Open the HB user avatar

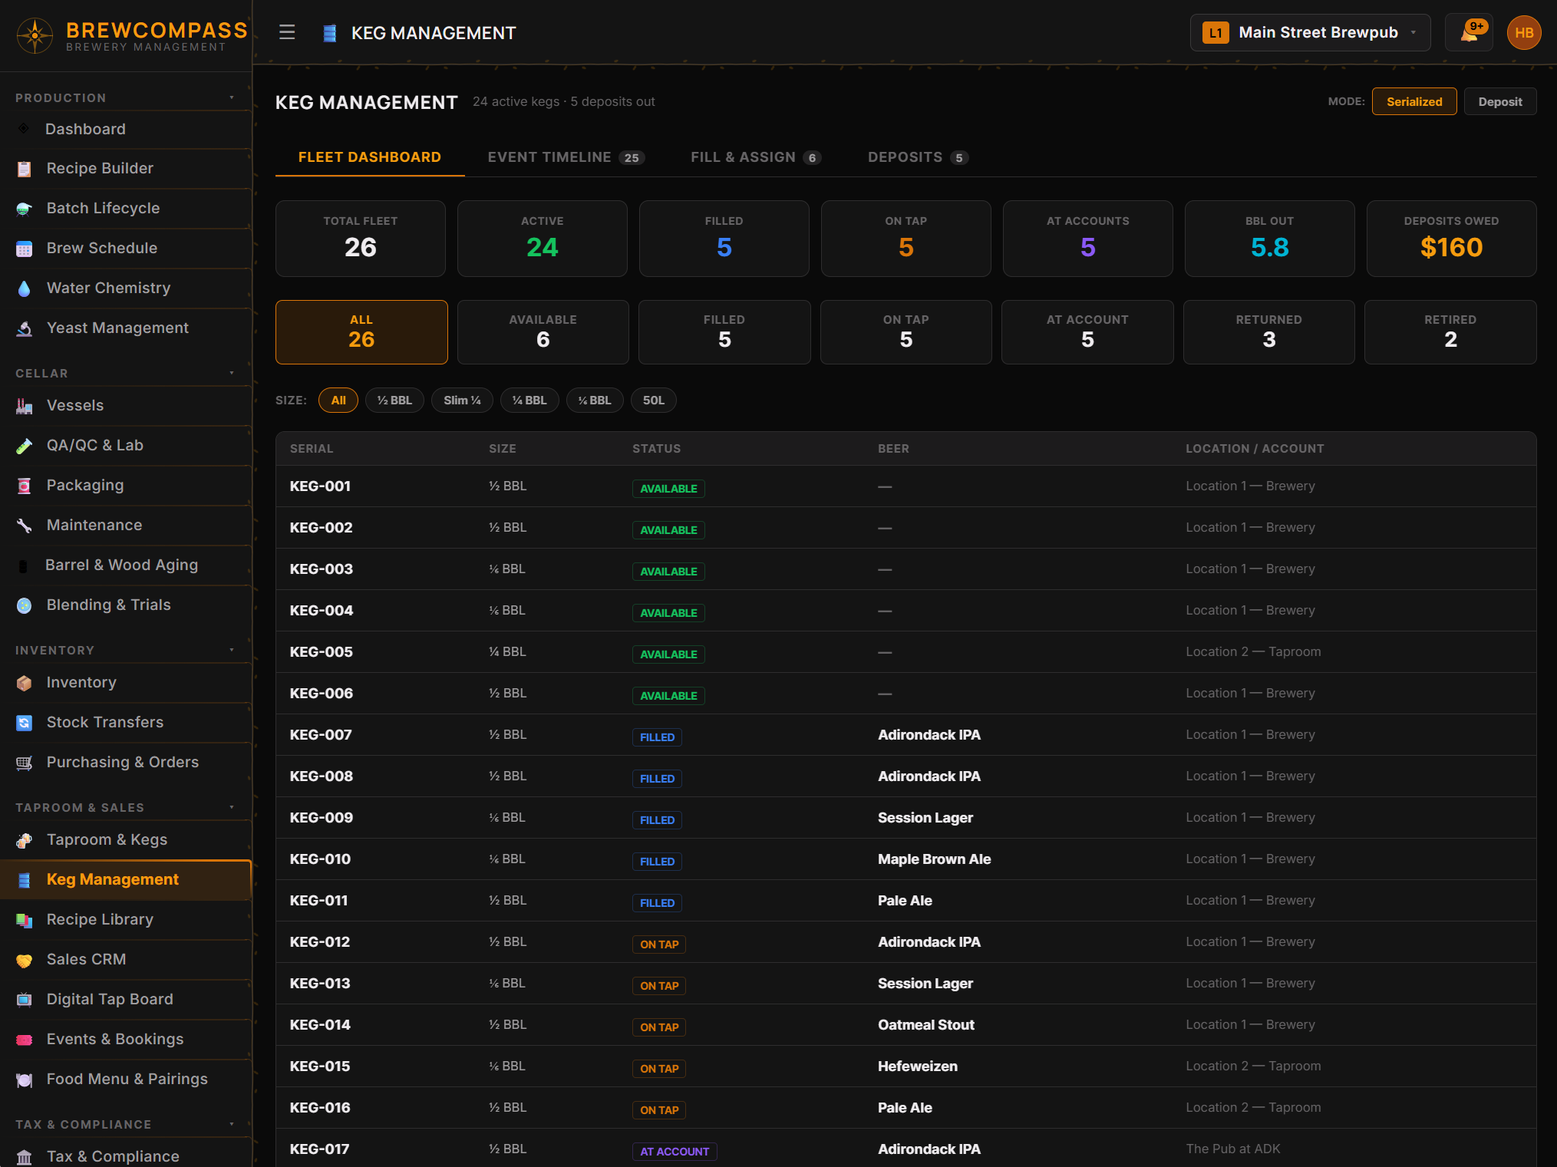[1524, 33]
